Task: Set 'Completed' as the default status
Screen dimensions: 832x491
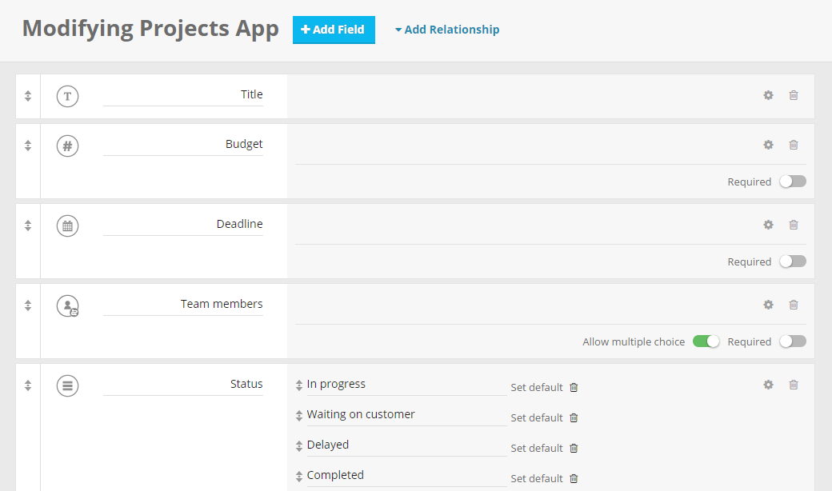Action: click(537, 479)
